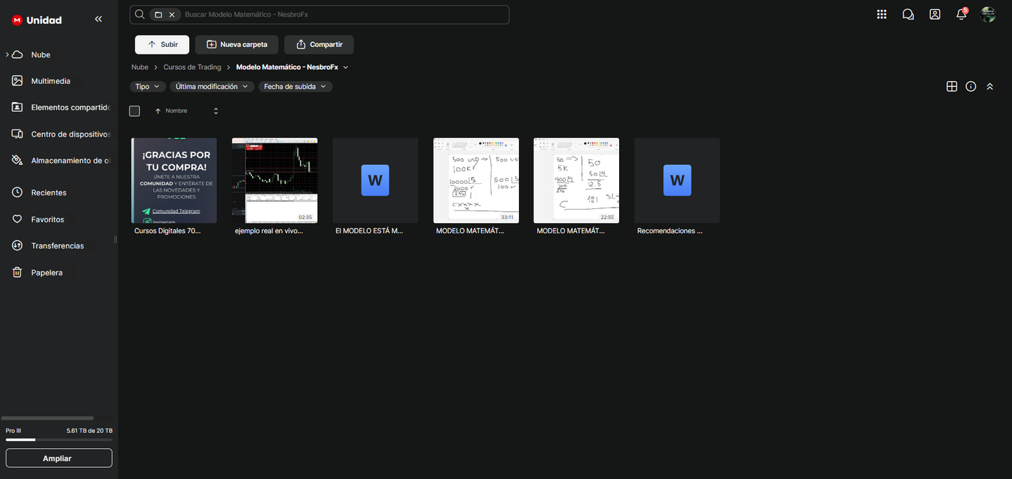The width and height of the screenshot is (1012, 479).
Task: Open the notifications bell
Action: pos(962,15)
